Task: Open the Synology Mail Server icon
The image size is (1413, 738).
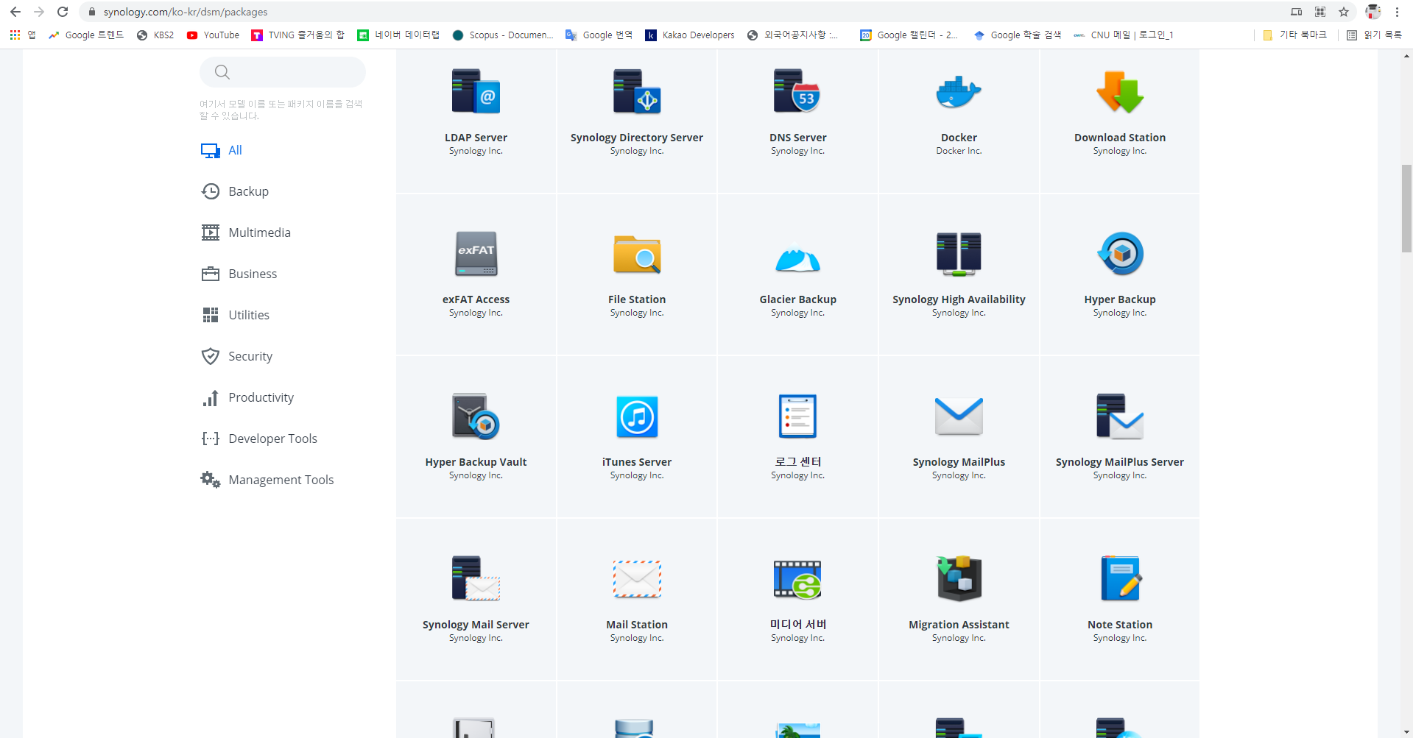Action: point(476,579)
